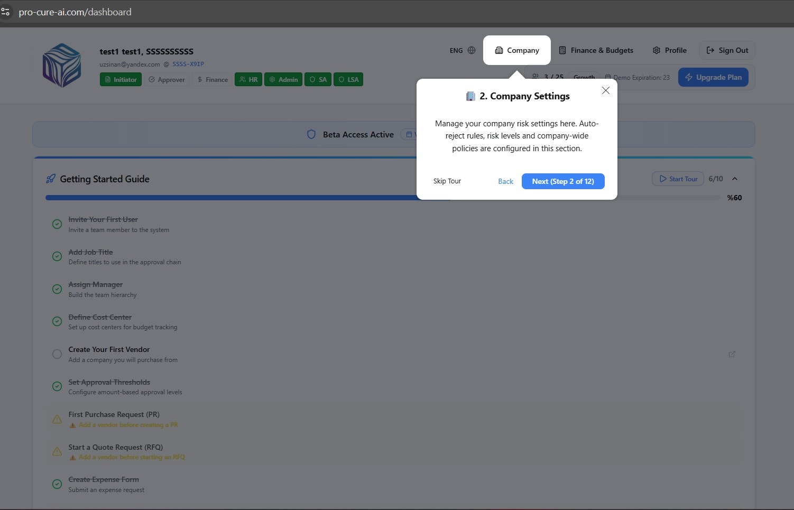The height and width of the screenshot is (510, 794).
Task: Select the HR role badge
Action: [x=248, y=79]
